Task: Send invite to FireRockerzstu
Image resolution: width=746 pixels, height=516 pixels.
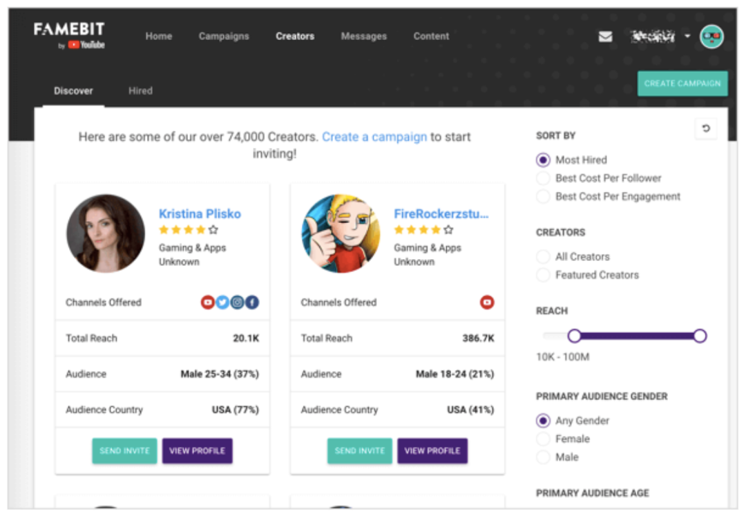Action: 360,450
